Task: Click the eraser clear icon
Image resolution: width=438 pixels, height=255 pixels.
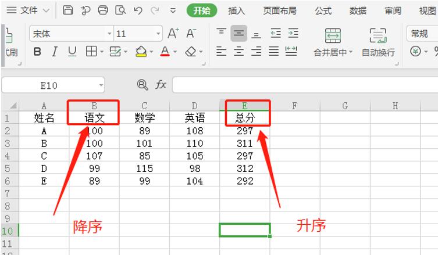Action: click(191, 51)
